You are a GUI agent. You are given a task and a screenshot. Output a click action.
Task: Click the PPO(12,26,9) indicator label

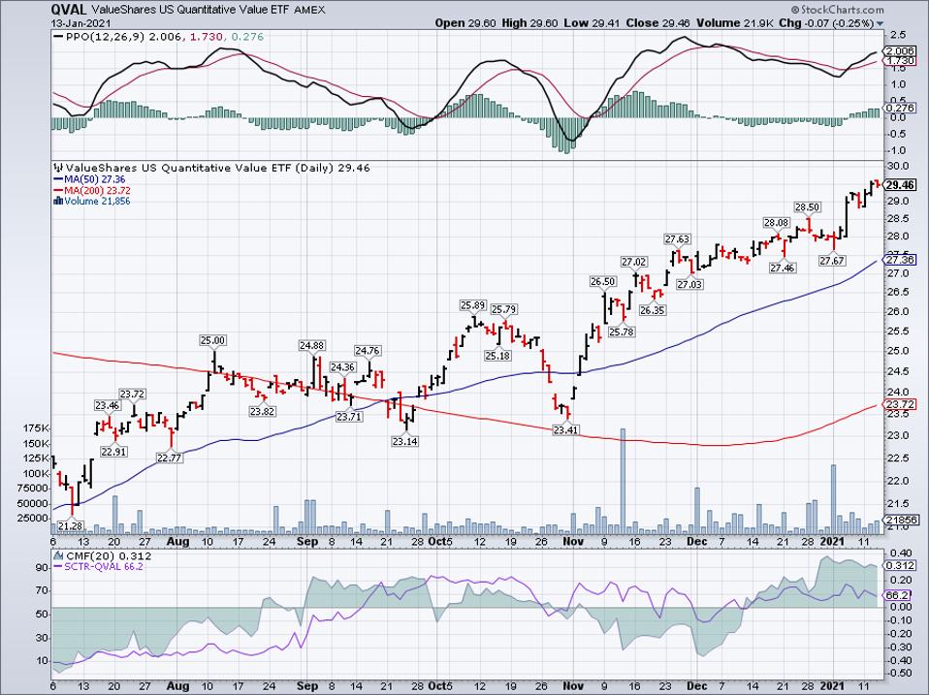click(x=105, y=37)
